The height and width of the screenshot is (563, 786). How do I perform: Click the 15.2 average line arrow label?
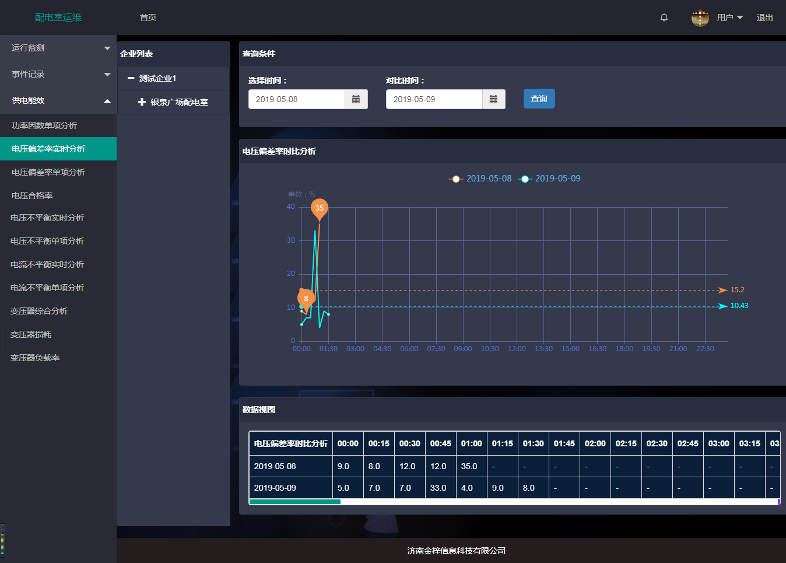736,290
